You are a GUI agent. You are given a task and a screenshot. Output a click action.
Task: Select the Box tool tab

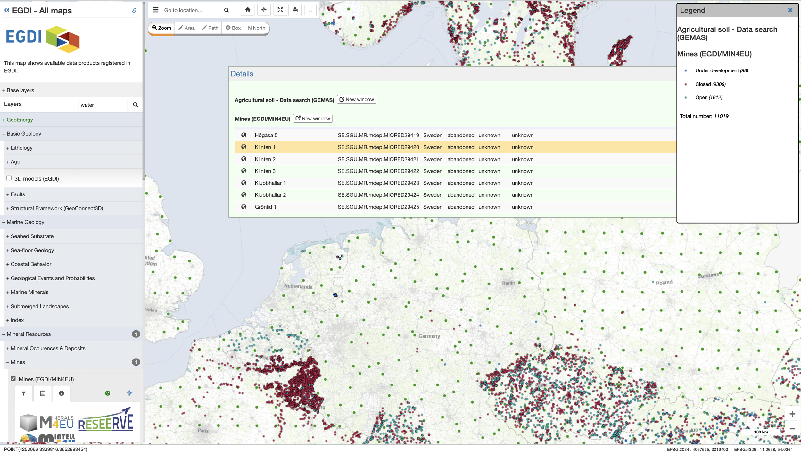click(233, 28)
